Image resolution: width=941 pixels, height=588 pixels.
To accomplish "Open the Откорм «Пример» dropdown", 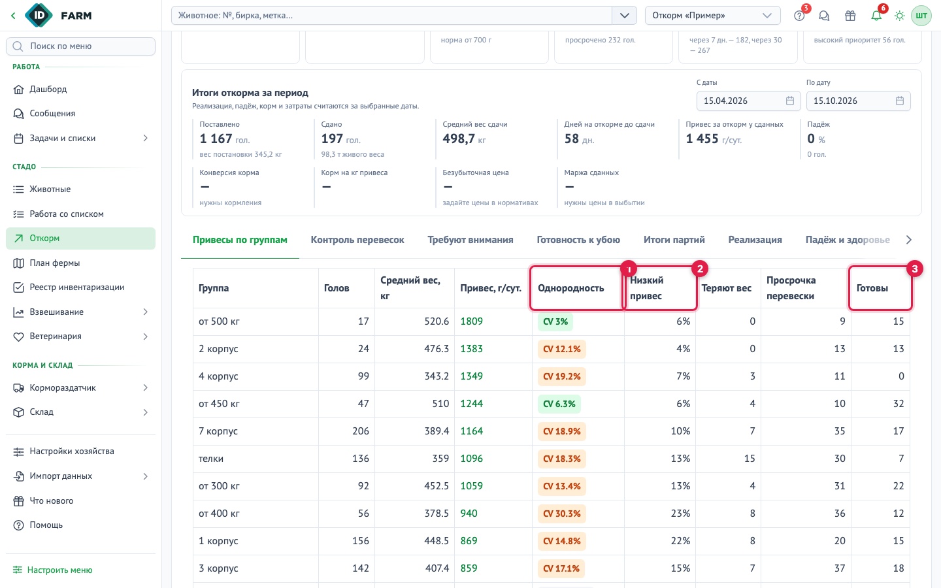I will click(712, 16).
